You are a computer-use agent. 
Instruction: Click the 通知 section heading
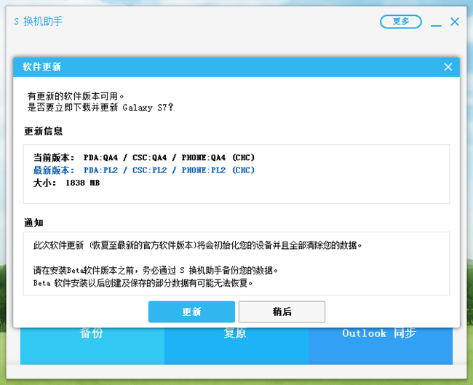click(x=34, y=223)
